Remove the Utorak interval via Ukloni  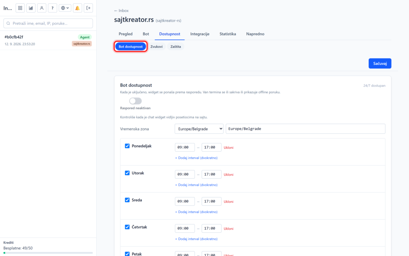(228, 174)
